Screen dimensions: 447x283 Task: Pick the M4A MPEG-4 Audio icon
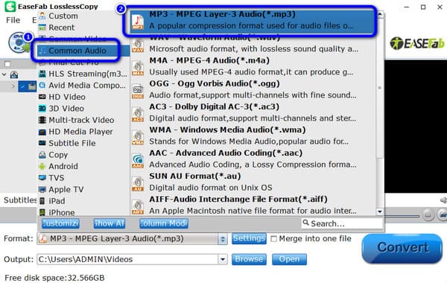(x=138, y=68)
